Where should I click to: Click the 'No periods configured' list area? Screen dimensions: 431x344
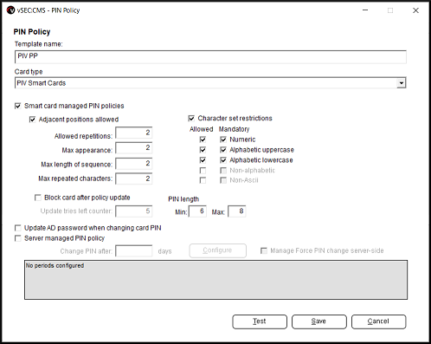(215, 280)
